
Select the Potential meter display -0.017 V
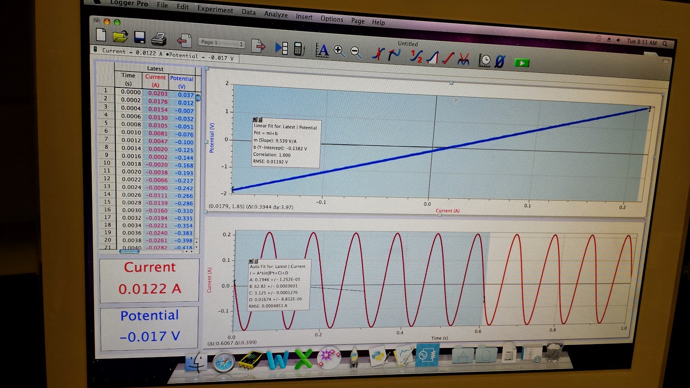(149, 328)
